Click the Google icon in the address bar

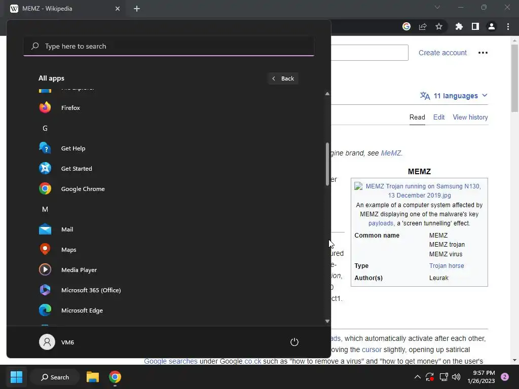(x=406, y=26)
